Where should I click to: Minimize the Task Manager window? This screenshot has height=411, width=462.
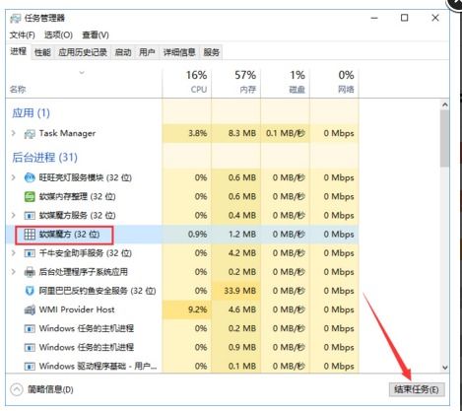coord(374,18)
